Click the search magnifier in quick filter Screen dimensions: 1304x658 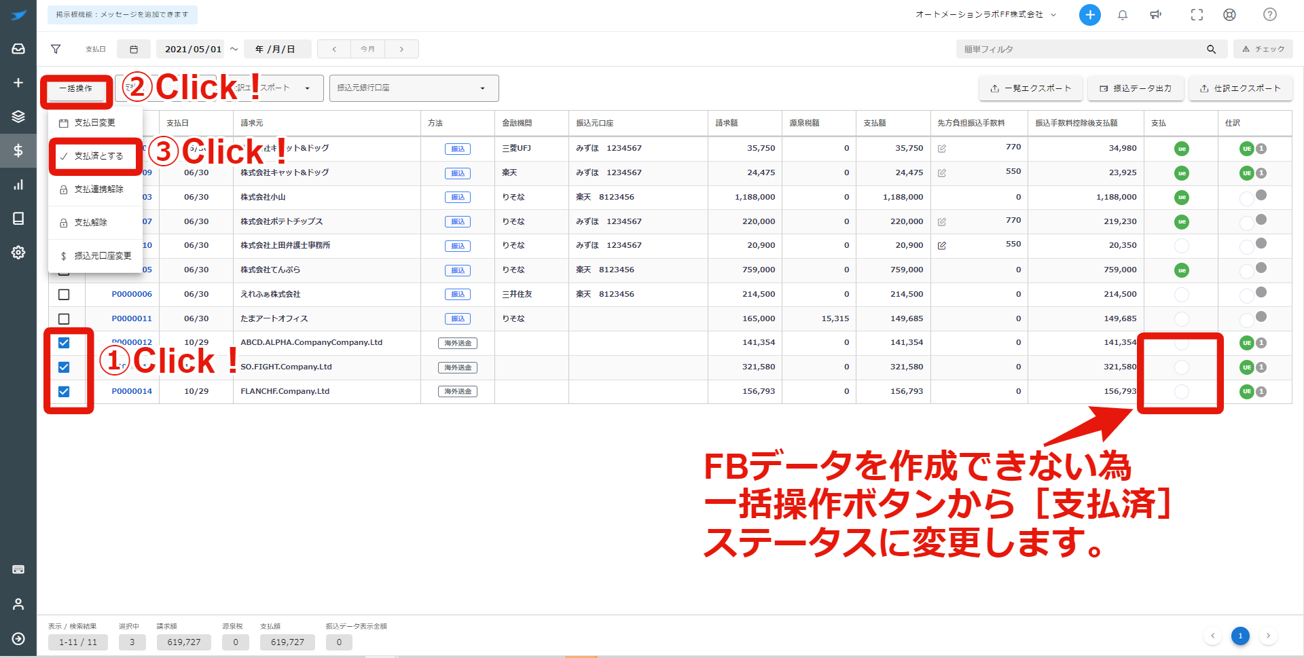click(x=1211, y=49)
